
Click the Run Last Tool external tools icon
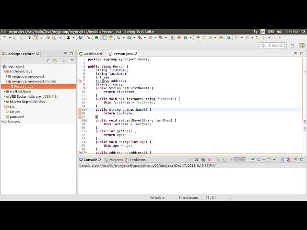(x=140, y=37)
